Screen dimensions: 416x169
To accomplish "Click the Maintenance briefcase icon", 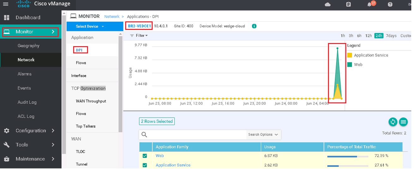I will [7, 159].
